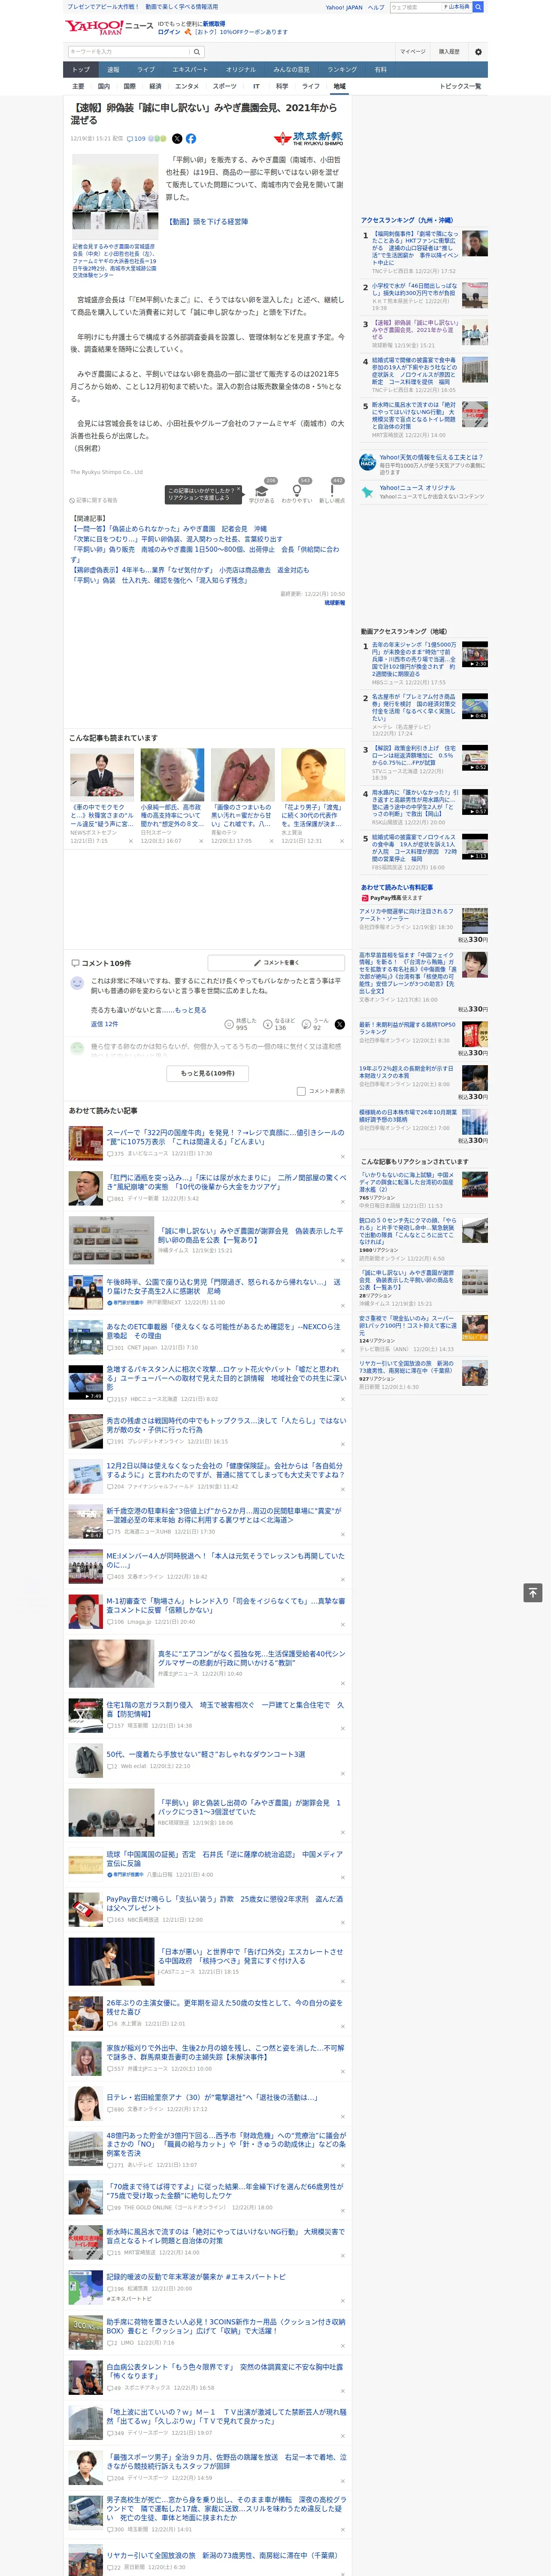Play the 0:52 ranking video thumbnail
Screen dimensions: 551x2576
pos(475,758)
